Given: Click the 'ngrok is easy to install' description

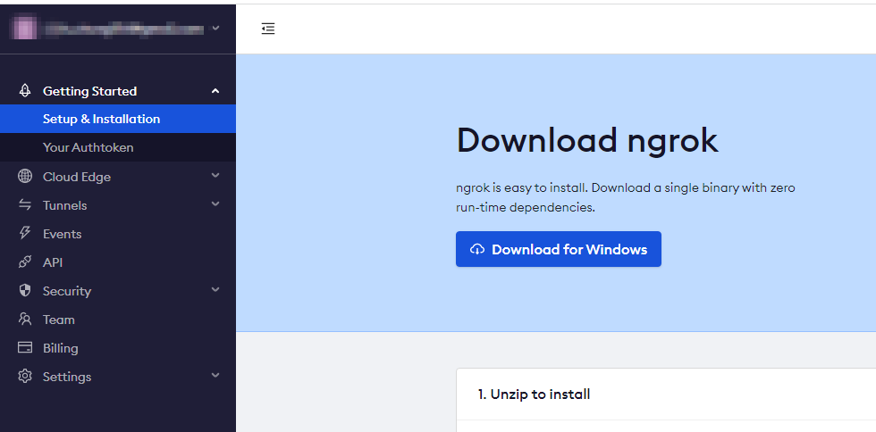Looking at the screenshot, I should click(x=626, y=197).
